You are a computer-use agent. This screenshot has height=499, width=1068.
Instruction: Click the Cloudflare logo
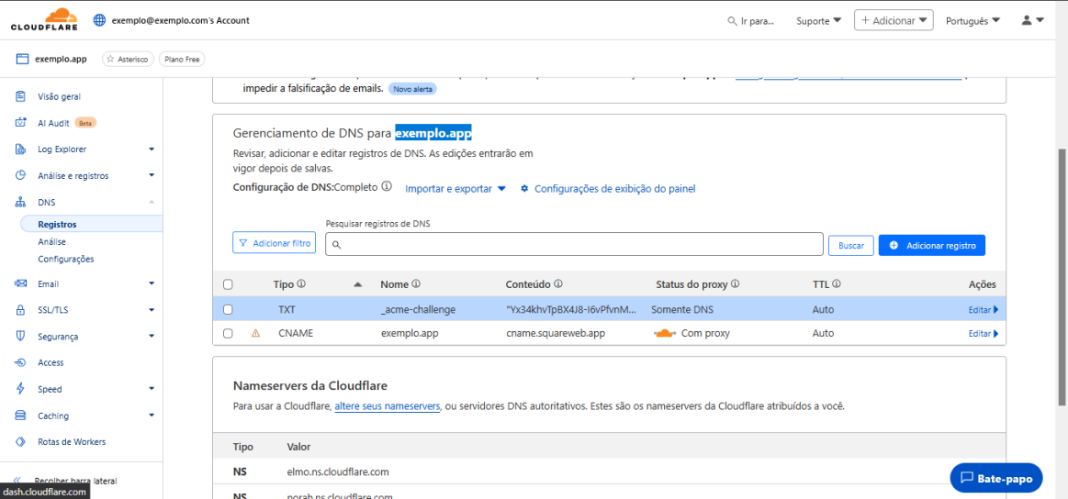(44, 20)
